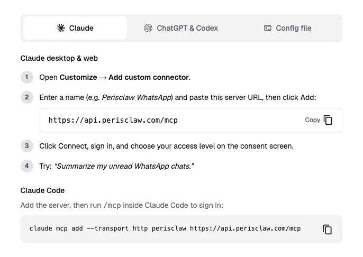This screenshot has height=257, width=363.
Task: Click the claude mcp add command text
Action: pyautogui.click(x=165, y=228)
